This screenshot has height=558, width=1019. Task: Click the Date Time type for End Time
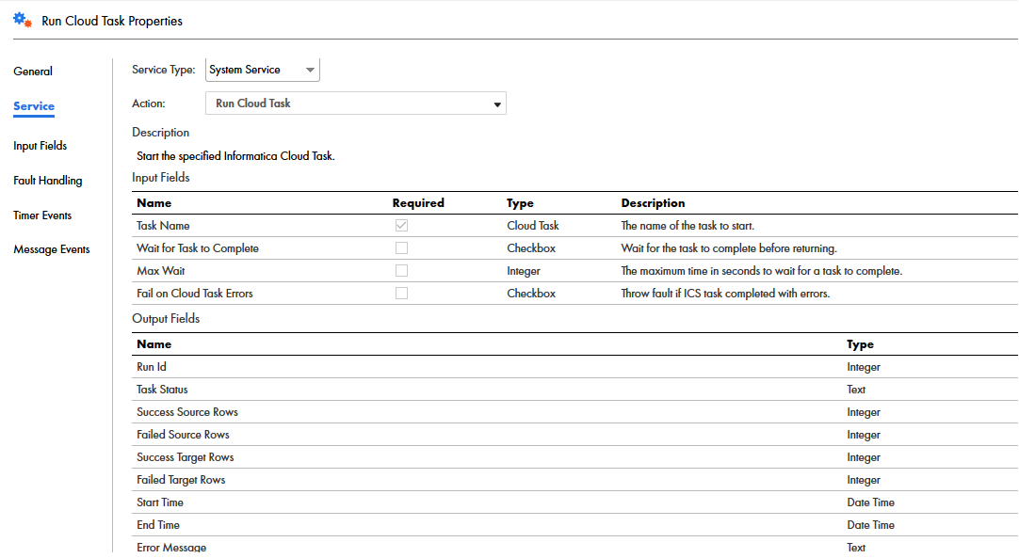pos(870,525)
